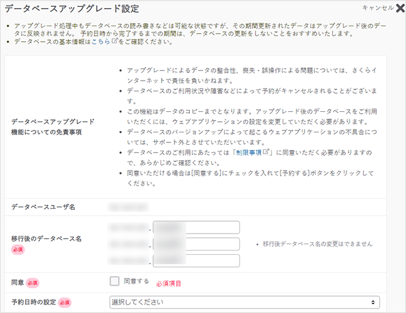The image size is (406, 313).
Task: Check the 同意する checkbox
Action: [x=114, y=281]
